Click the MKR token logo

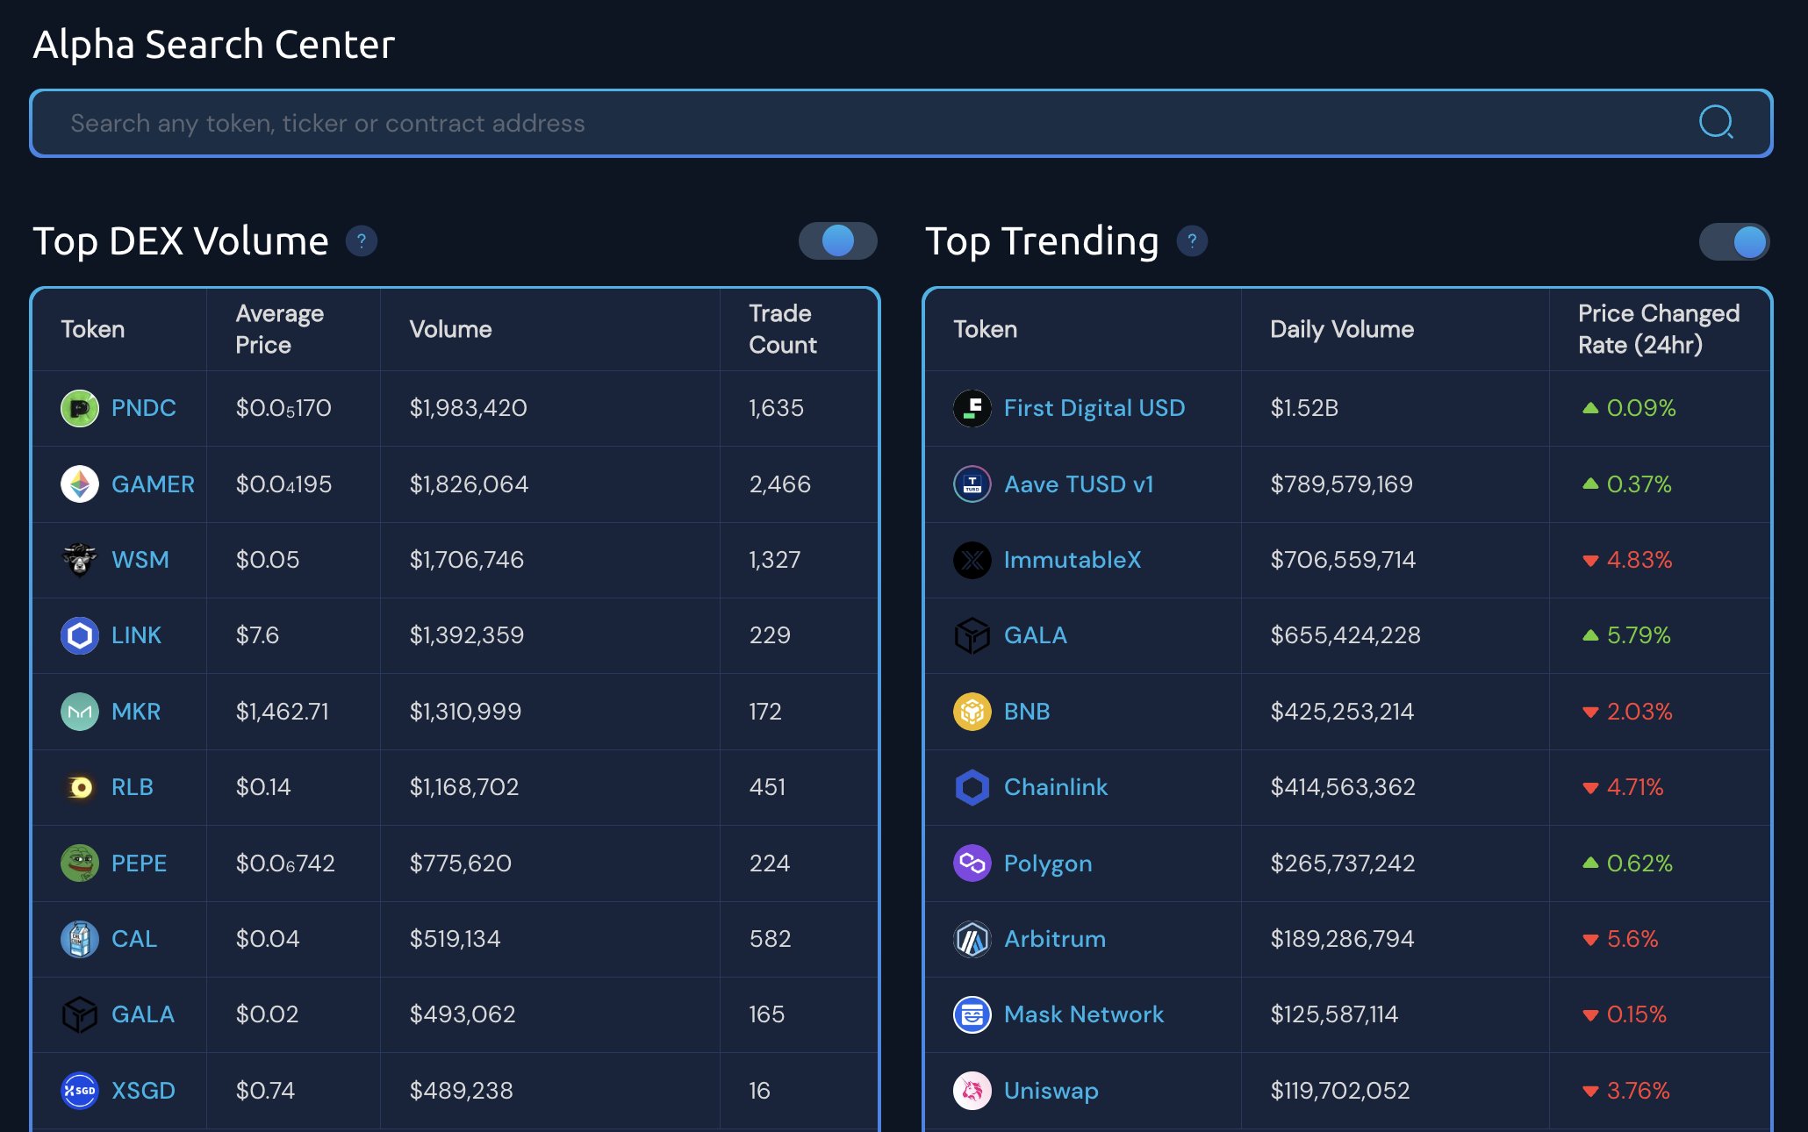[x=79, y=712]
